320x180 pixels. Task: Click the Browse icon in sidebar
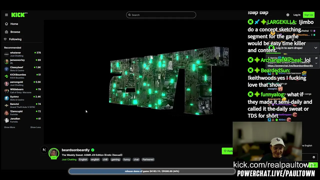tap(6, 32)
